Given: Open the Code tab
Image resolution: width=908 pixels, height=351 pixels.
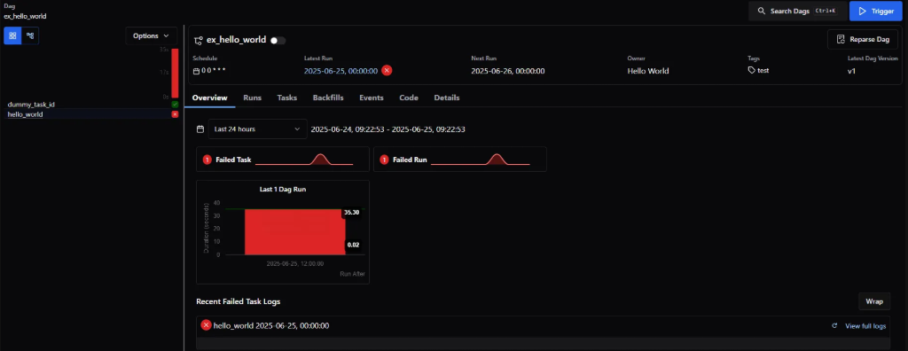Looking at the screenshot, I should [409, 97].
